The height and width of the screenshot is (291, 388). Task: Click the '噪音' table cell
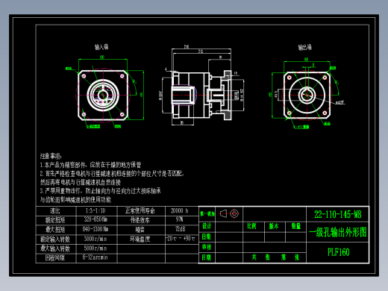pos(140,230)
